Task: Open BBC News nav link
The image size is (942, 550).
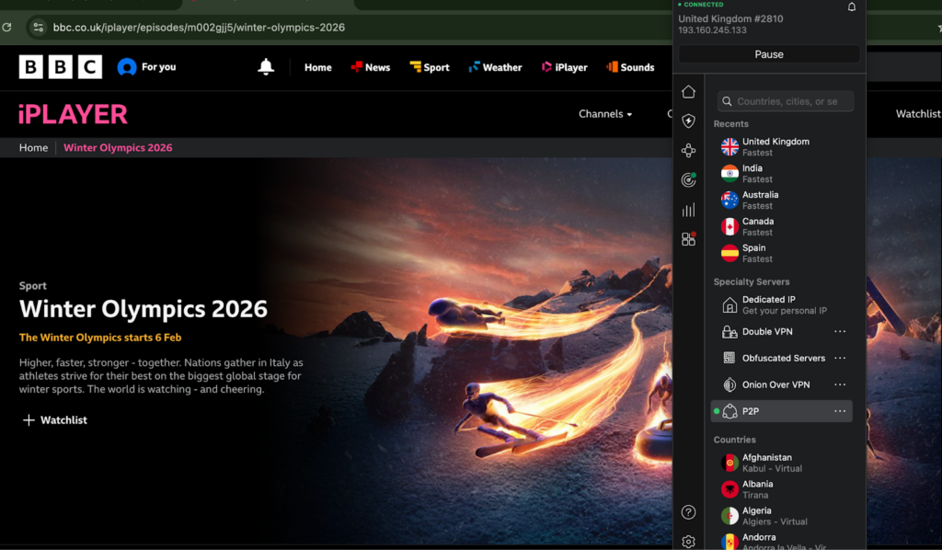Action: (371, 67)
